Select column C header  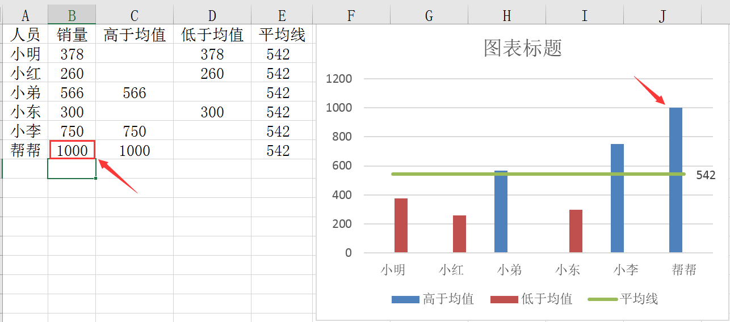tap(135, 16)
